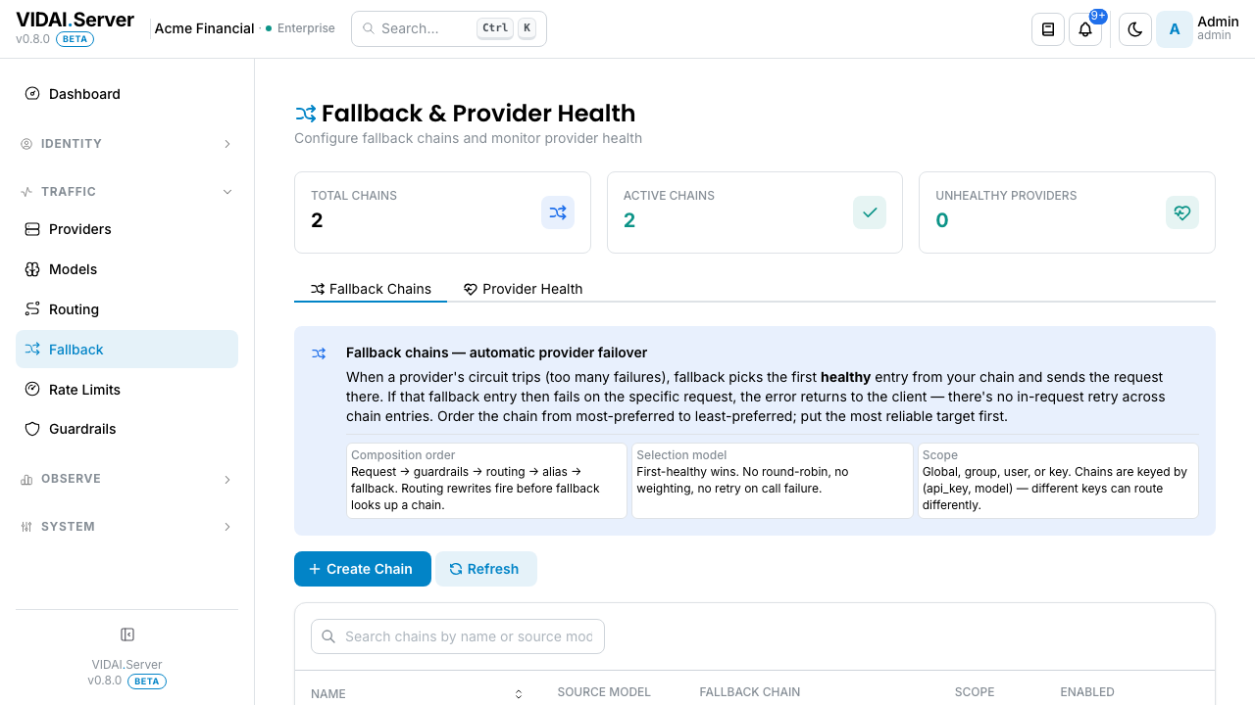This screenshot has width=1255, height=705.
Task: Open the Admin user avatar
Action: coord(1175,29)
